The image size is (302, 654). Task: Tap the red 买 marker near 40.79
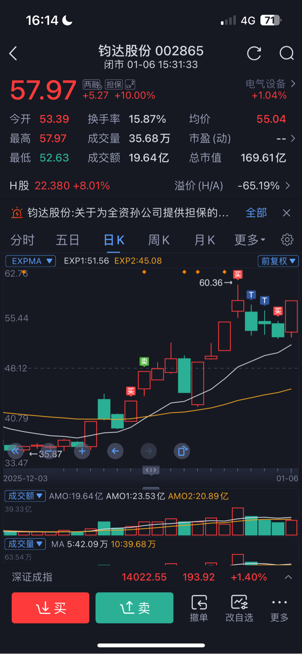131,391
